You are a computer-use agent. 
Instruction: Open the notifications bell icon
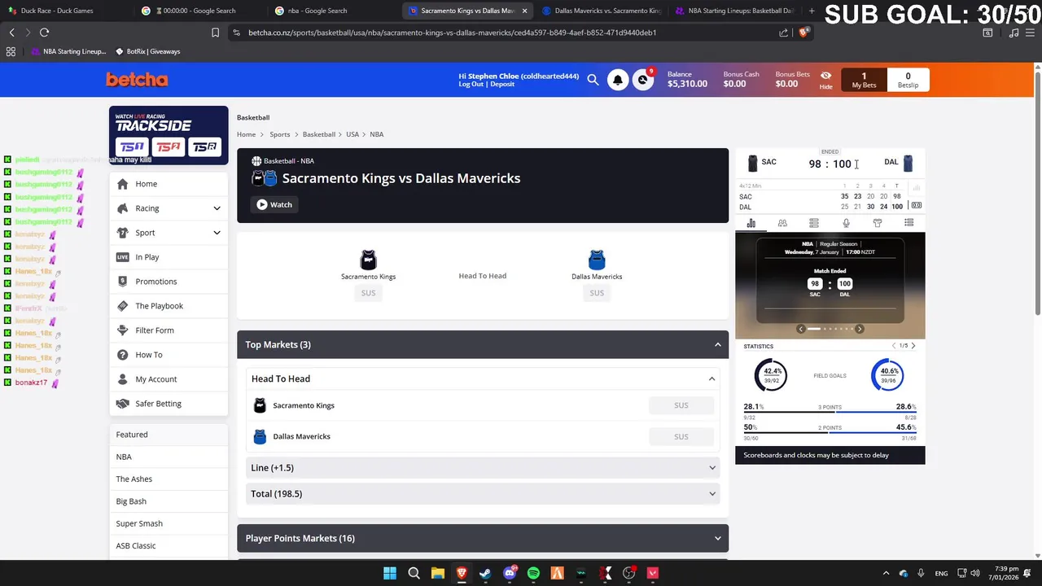tap(618, 80)
